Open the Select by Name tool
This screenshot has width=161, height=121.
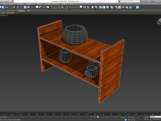tap(6, 7)
